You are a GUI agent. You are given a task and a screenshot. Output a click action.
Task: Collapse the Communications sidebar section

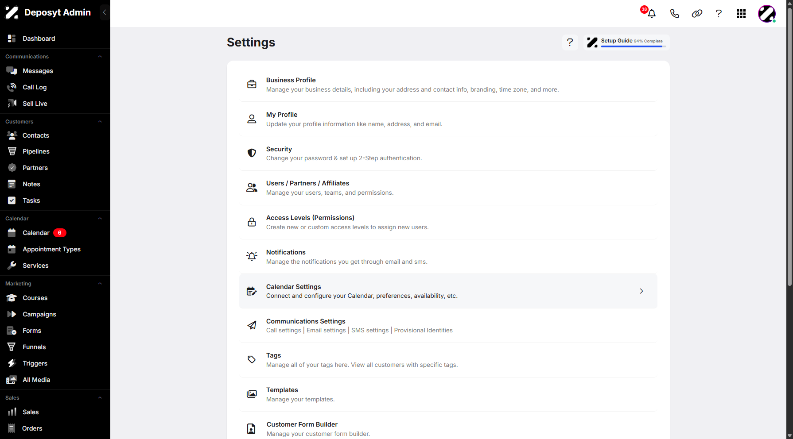[100, 57]
